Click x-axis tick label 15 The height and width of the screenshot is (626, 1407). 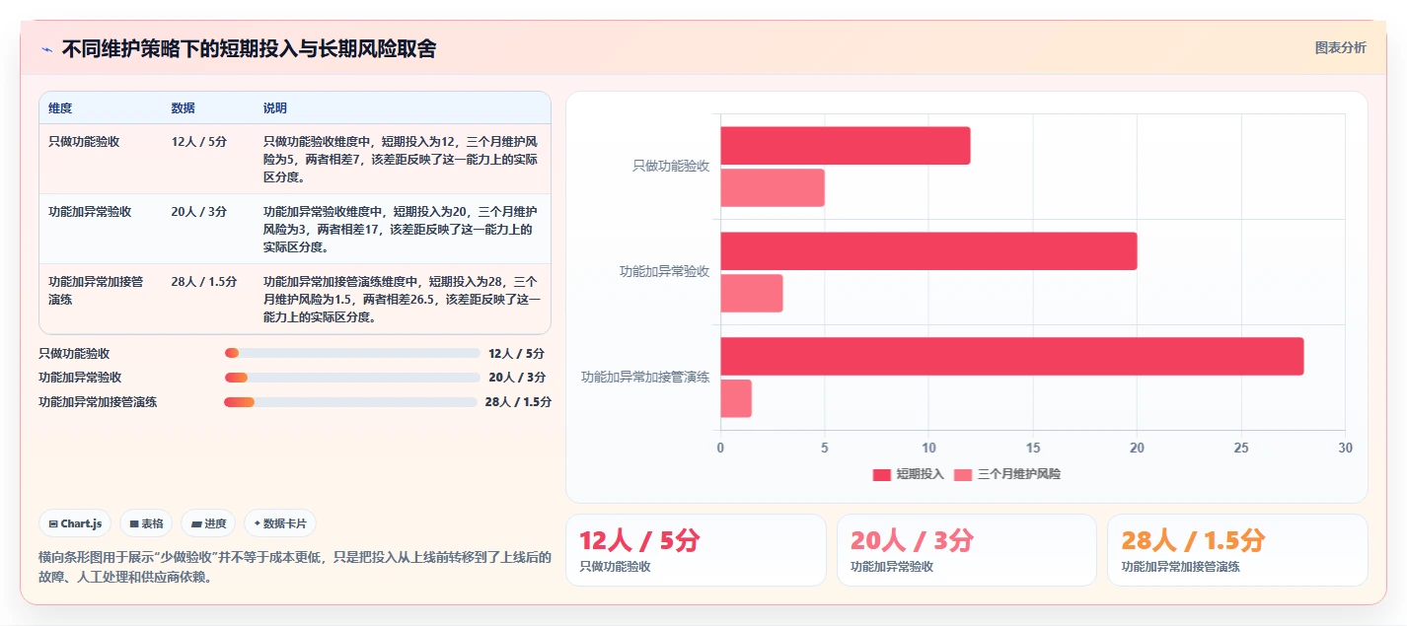coord(1033,448)
